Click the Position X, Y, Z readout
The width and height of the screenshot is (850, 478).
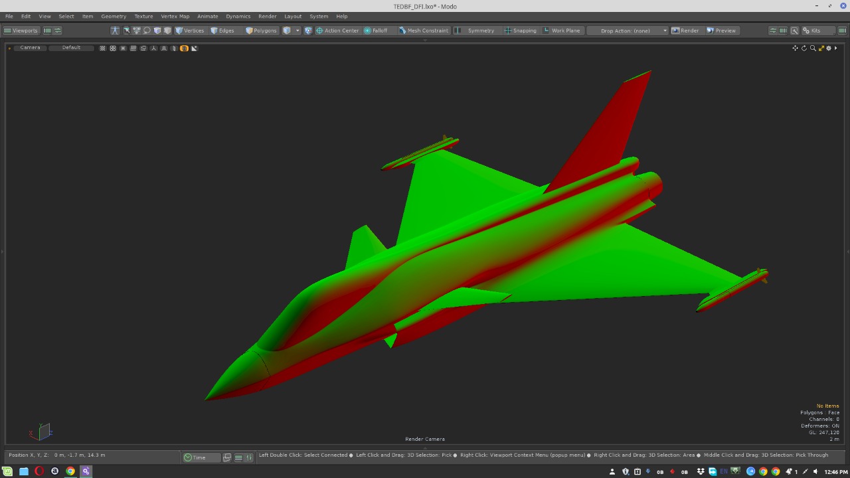coord(57,455)
